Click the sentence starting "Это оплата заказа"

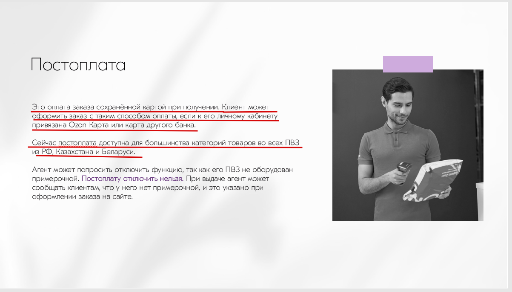[x=127, y=107]
